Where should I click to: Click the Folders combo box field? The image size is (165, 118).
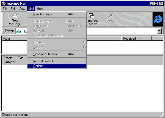[89, 31]
